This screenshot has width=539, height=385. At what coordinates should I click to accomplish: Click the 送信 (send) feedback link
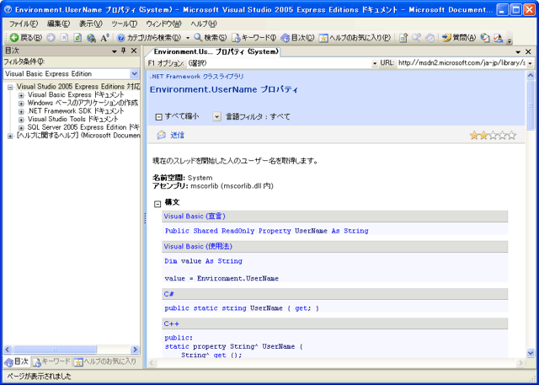point(178,135)
